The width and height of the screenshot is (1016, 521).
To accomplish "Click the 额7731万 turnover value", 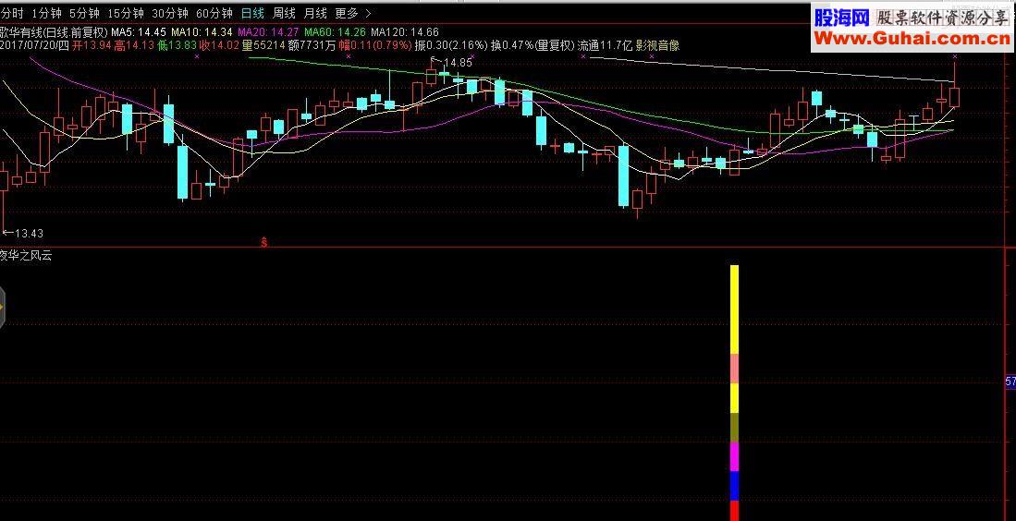I will tap(312, 45).
